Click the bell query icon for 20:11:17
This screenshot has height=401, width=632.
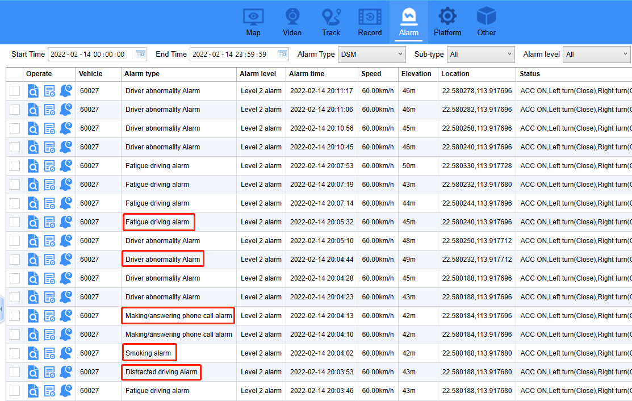tap(66, 91)
